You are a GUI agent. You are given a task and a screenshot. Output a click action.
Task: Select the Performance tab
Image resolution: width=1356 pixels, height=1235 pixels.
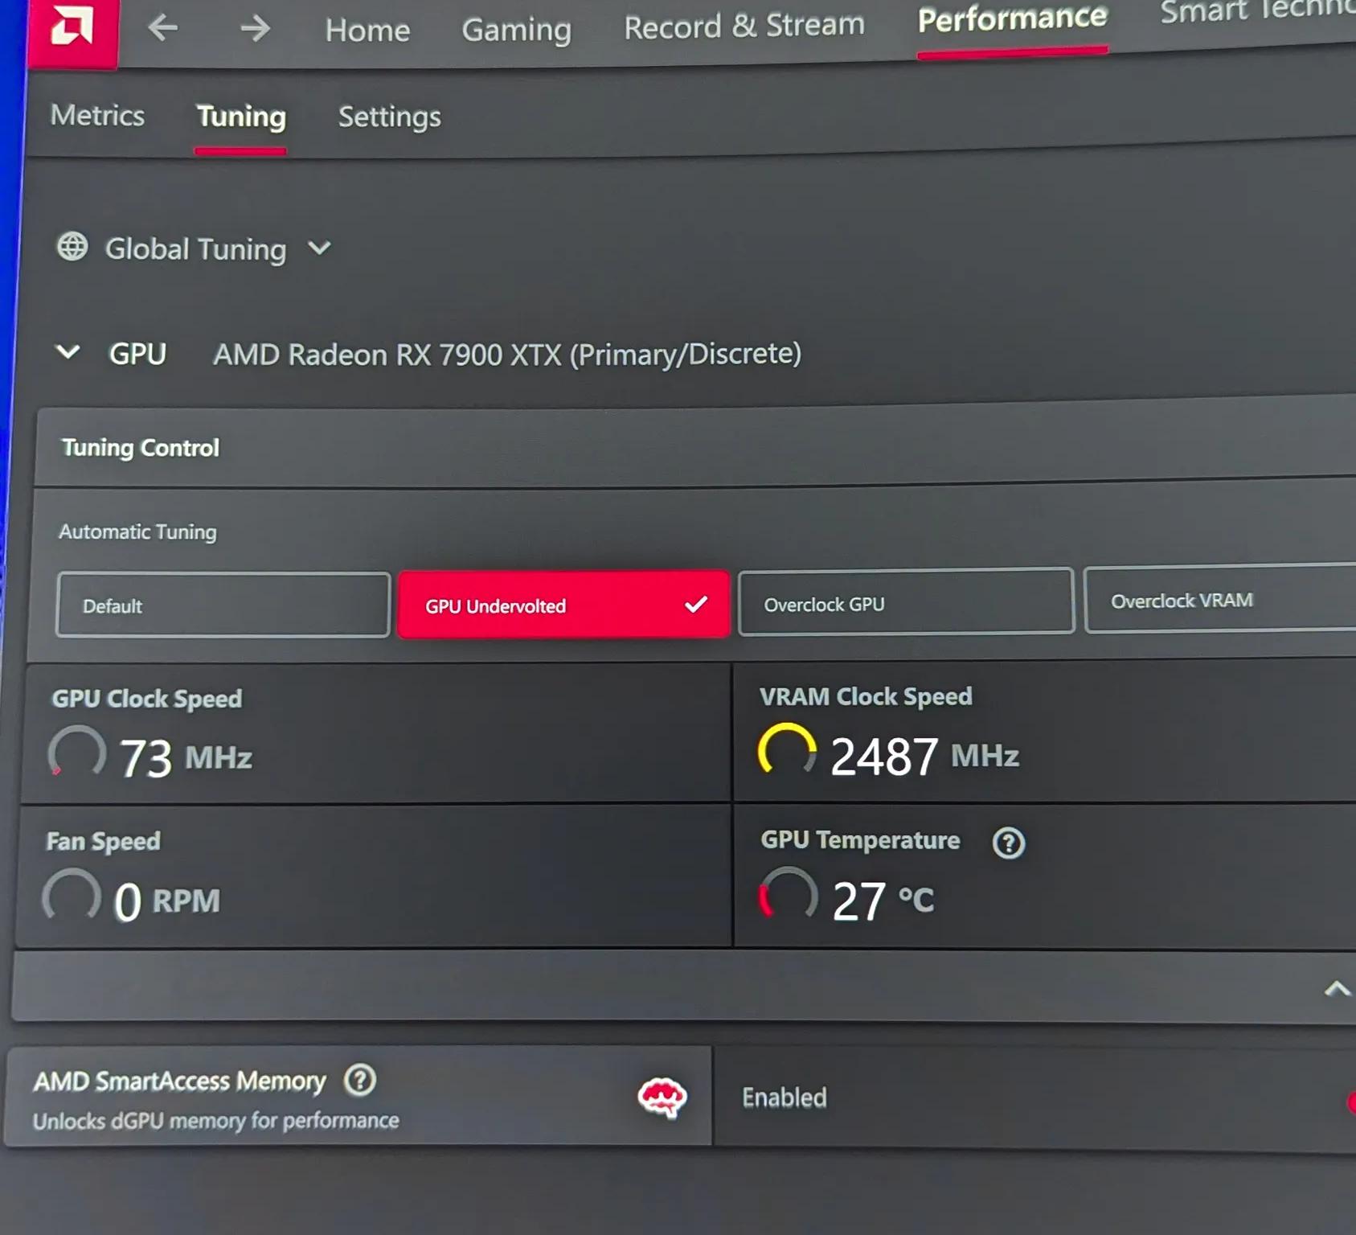pos(1012,19)
